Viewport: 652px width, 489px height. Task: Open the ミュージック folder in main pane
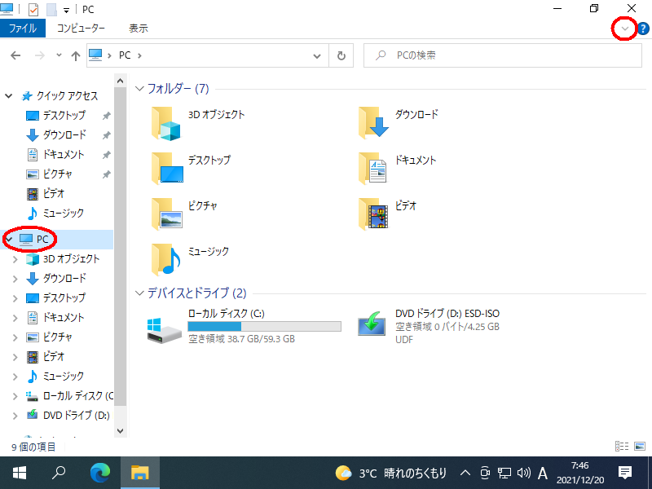click(x=169, y=261)
